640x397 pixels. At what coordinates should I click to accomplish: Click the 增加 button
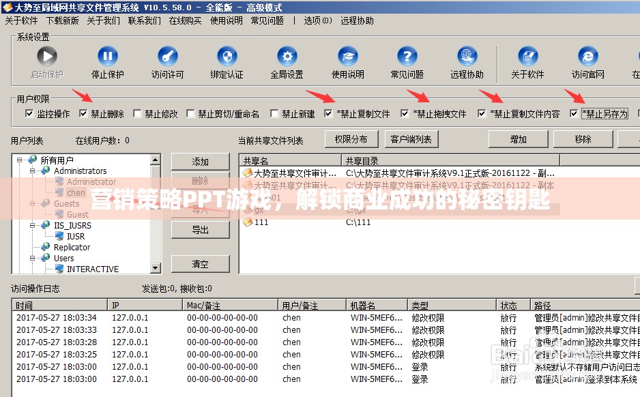[519, 139]
